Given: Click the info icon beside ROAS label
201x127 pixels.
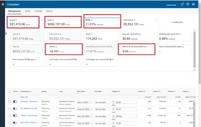Looking at the screenshot, I should pos(146,47).
